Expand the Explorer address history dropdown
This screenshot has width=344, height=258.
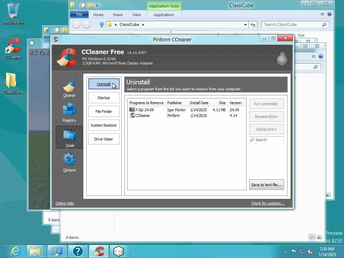(245, 25)
